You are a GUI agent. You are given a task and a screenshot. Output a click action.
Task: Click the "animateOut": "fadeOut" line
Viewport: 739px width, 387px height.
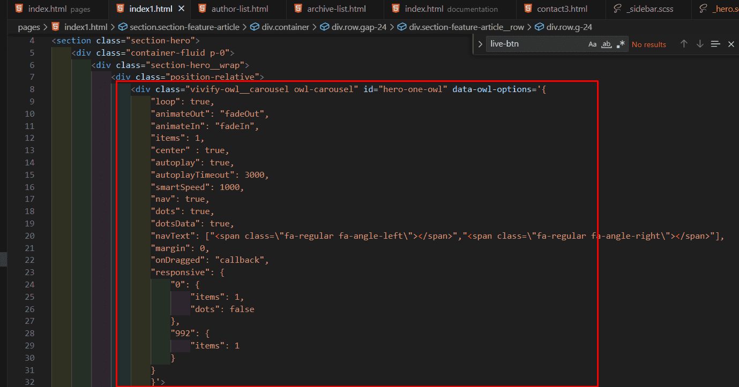[x=210, y=114]
